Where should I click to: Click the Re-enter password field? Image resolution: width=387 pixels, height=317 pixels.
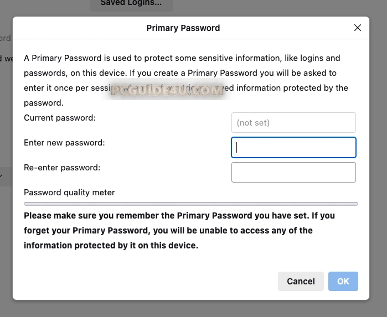tap(293, 172)
